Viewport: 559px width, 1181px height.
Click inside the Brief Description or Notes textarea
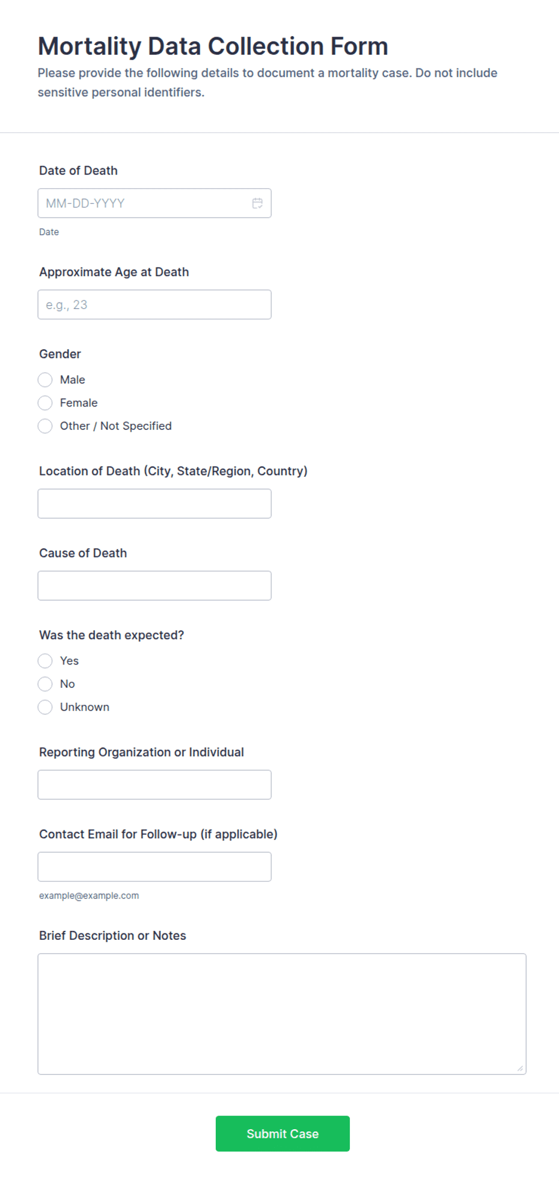[282, 1014]
